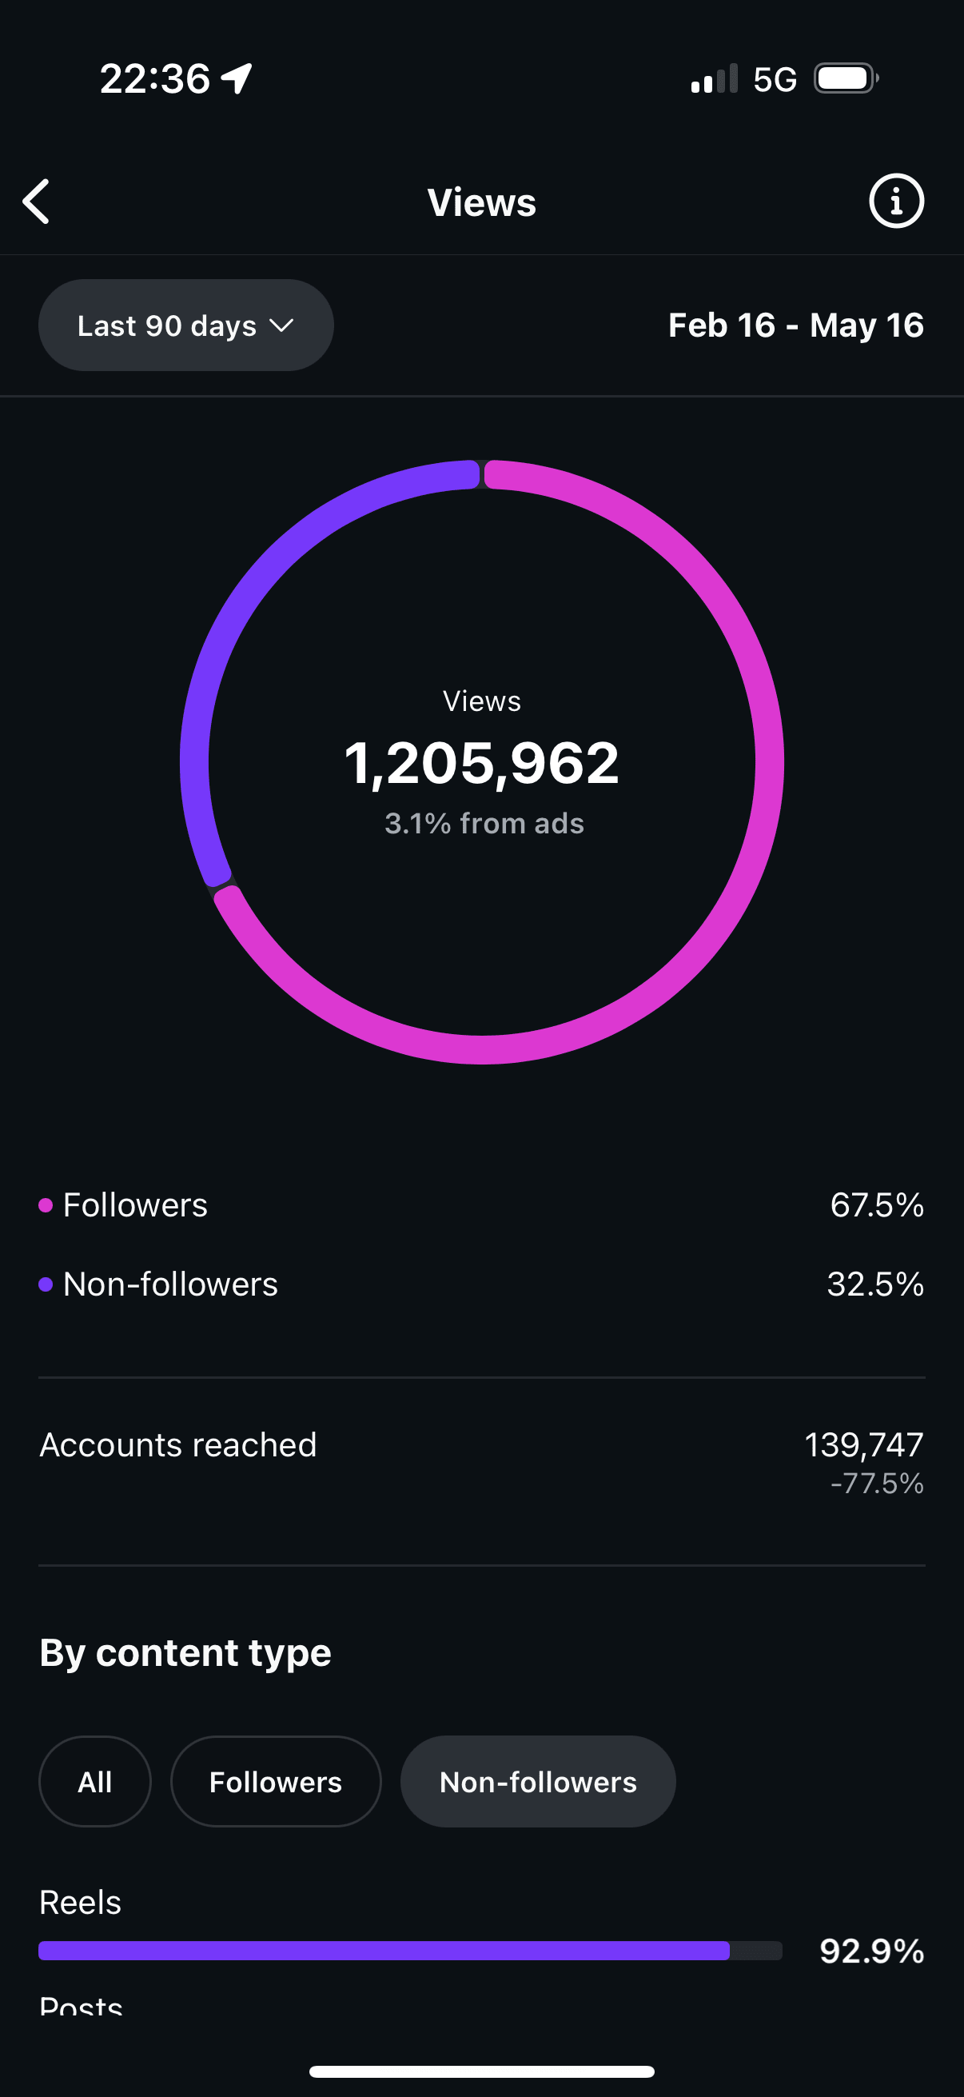Screen dimensions: 964x2097
Task: Tap the 92.9% Reels value
Action: click(872, 1951)
